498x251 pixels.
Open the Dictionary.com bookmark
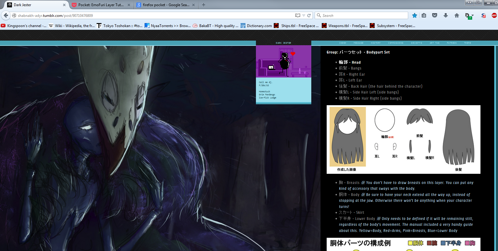click(x=256, y=26)
